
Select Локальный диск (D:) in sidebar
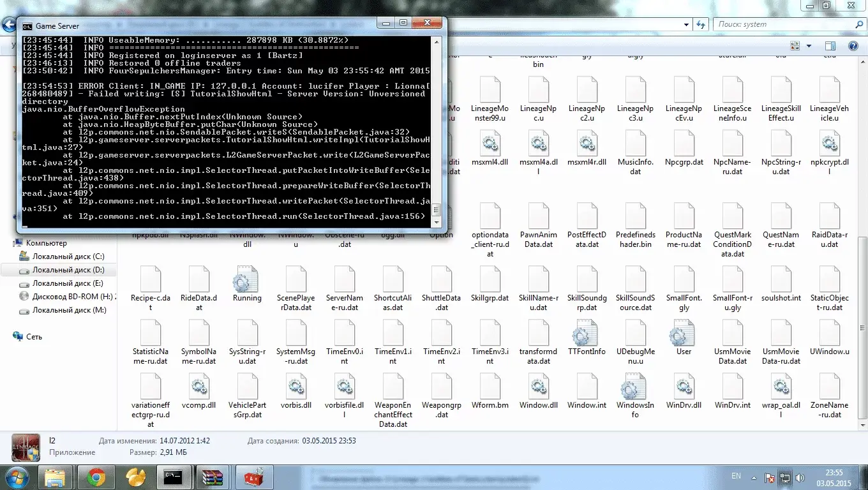(68, 270)
